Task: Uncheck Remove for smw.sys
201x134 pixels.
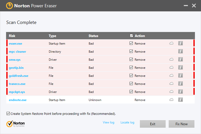Action: click(131, 59)
